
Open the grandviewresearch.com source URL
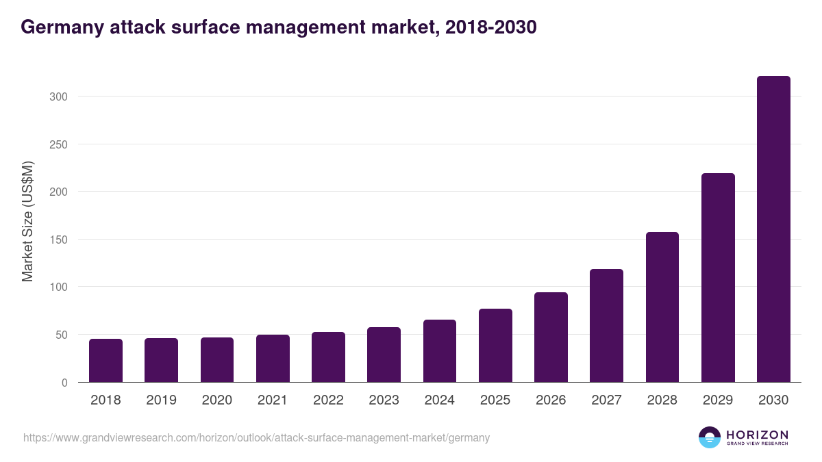tap(256, 438)
